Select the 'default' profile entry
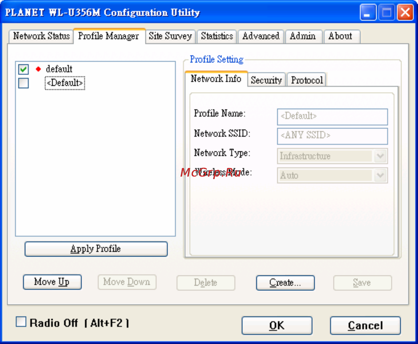The width and height of the screenshot is (418, 344). point(59,69)
